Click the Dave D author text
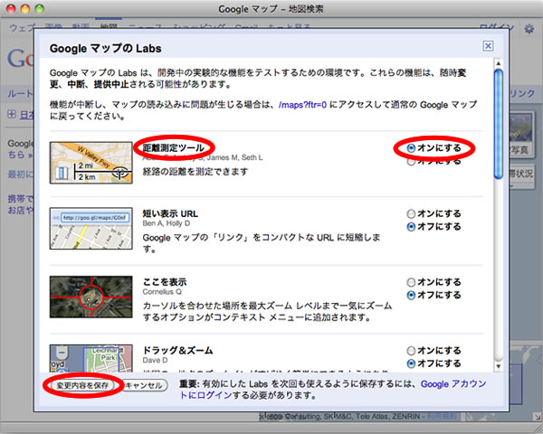Viewport: 543px width, 434px height. coord(155,360)
